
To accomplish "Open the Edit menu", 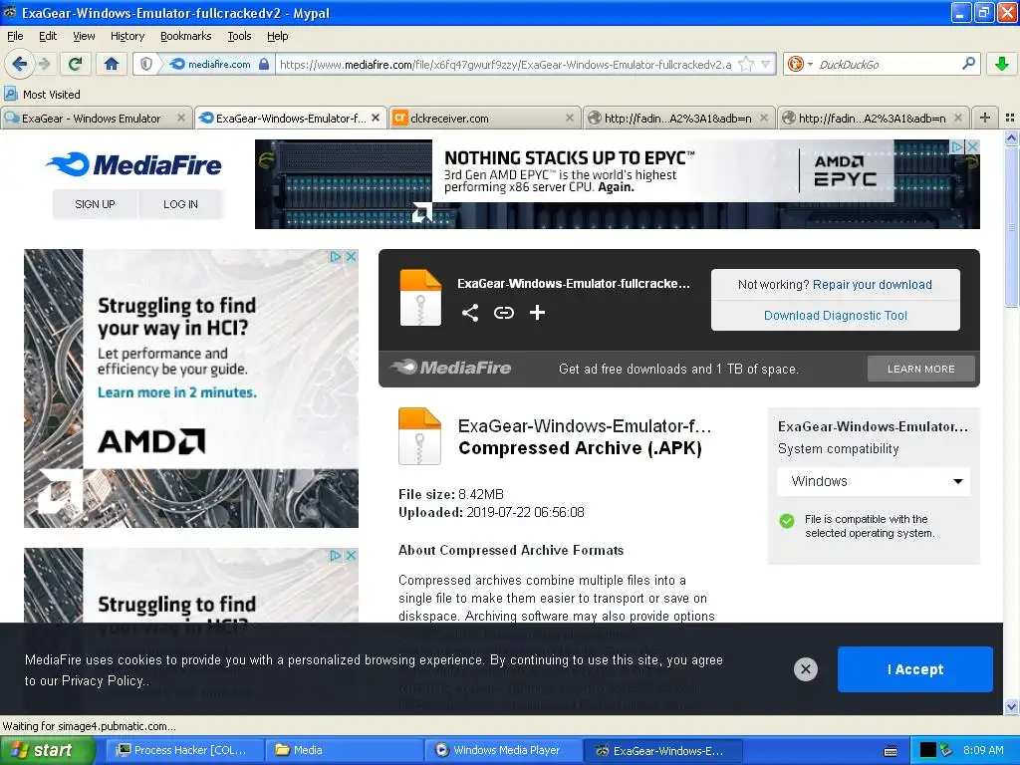I will [x=48, y=37].
